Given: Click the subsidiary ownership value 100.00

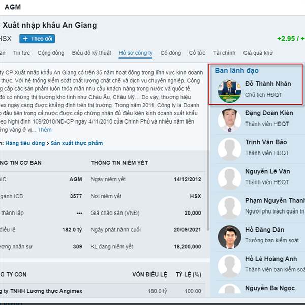Looking at the screenshot, I should coord(193,291).
